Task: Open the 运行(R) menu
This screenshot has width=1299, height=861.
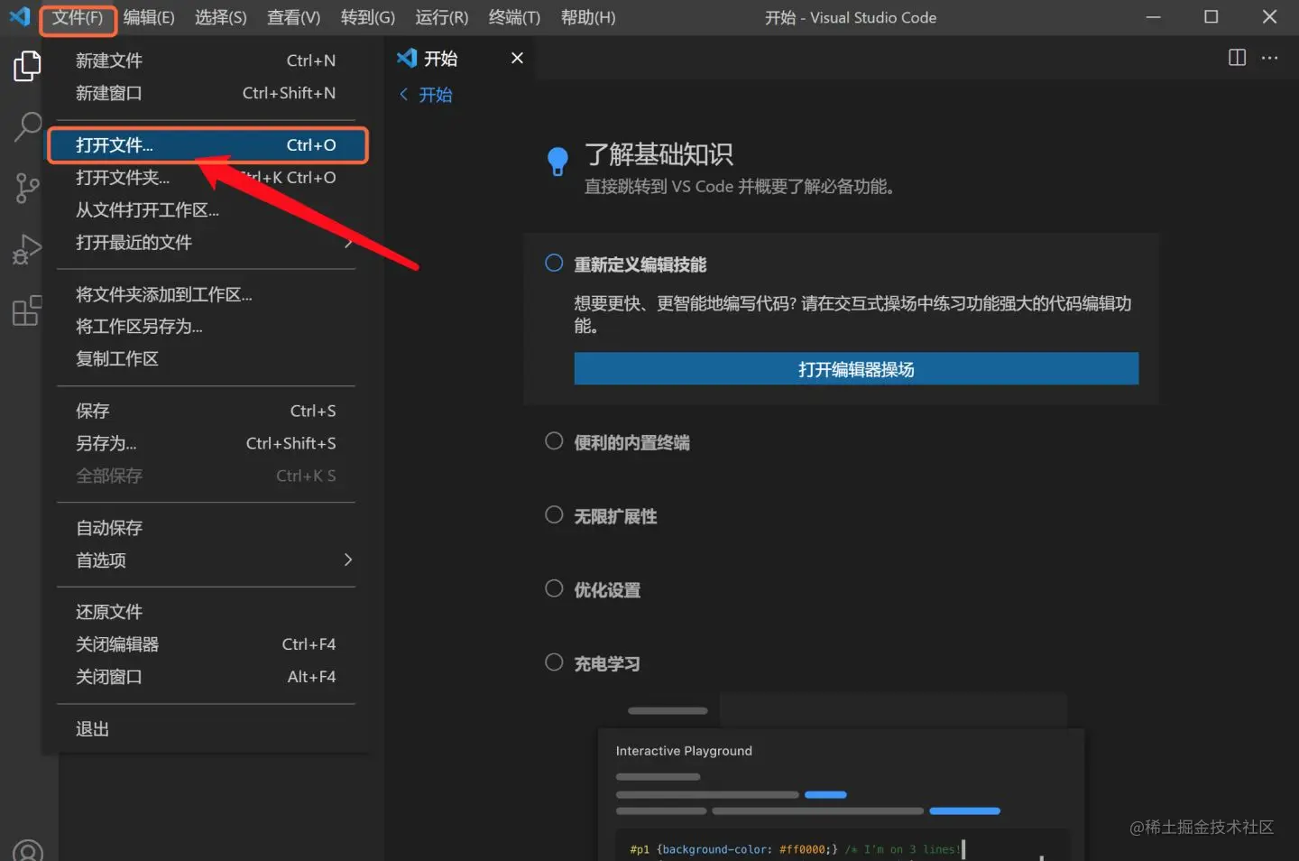Action: 442,17
